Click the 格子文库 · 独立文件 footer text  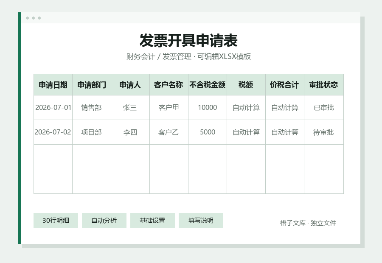308,223
